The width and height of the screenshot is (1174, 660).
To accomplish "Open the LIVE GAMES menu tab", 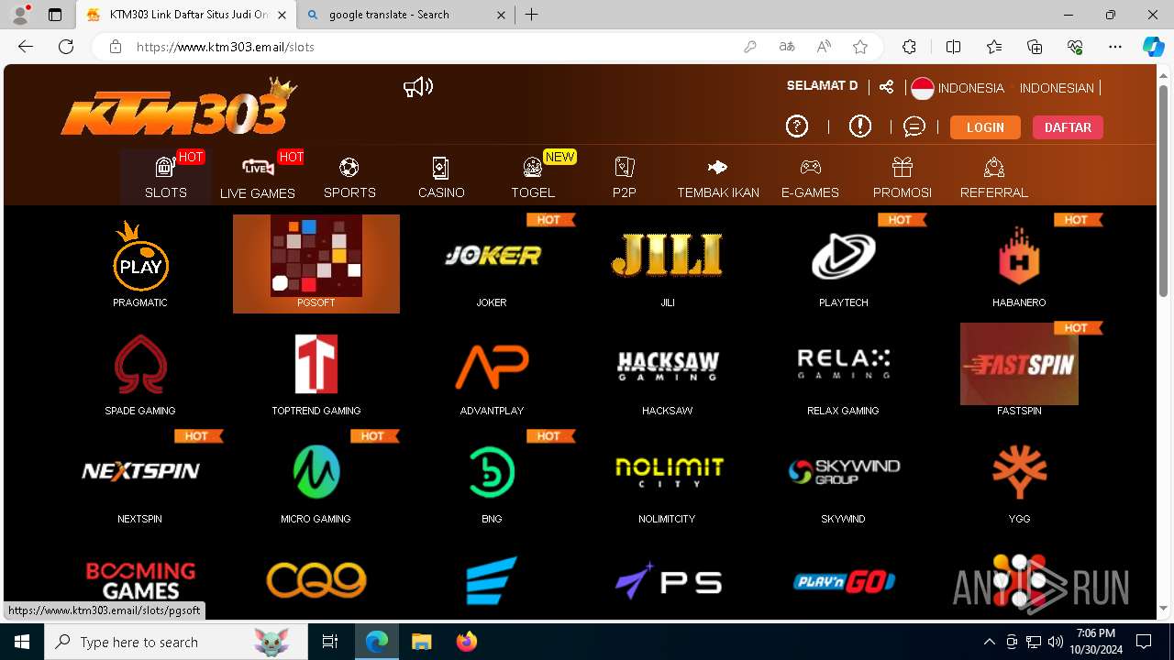I will (258, 177).
